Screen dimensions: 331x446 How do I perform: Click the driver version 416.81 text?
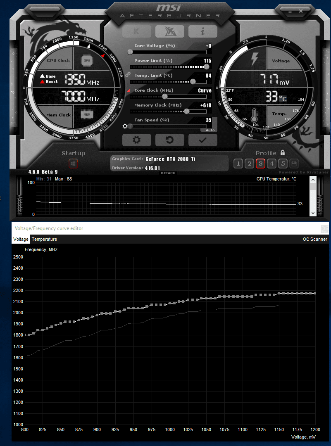(152, 168)
